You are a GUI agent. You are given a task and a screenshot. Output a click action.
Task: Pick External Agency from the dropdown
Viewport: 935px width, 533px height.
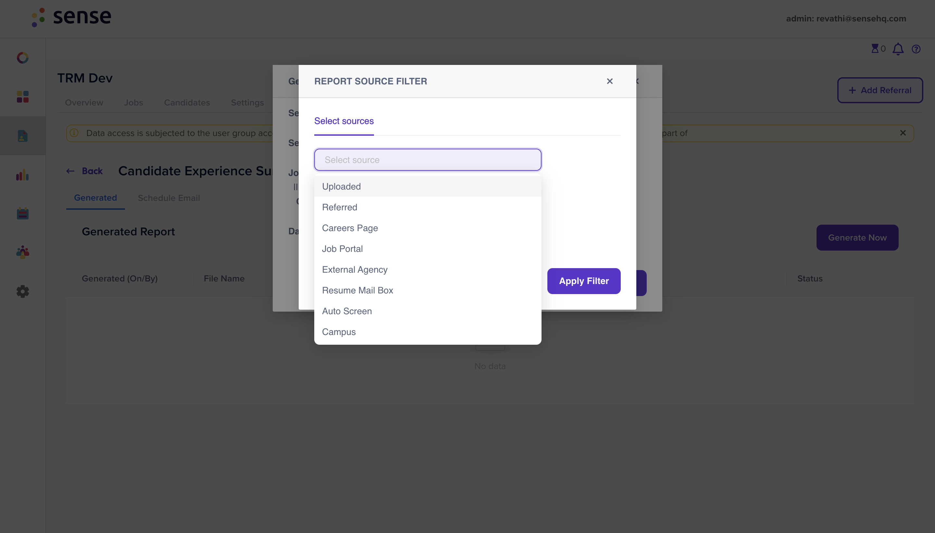[355, 269]
